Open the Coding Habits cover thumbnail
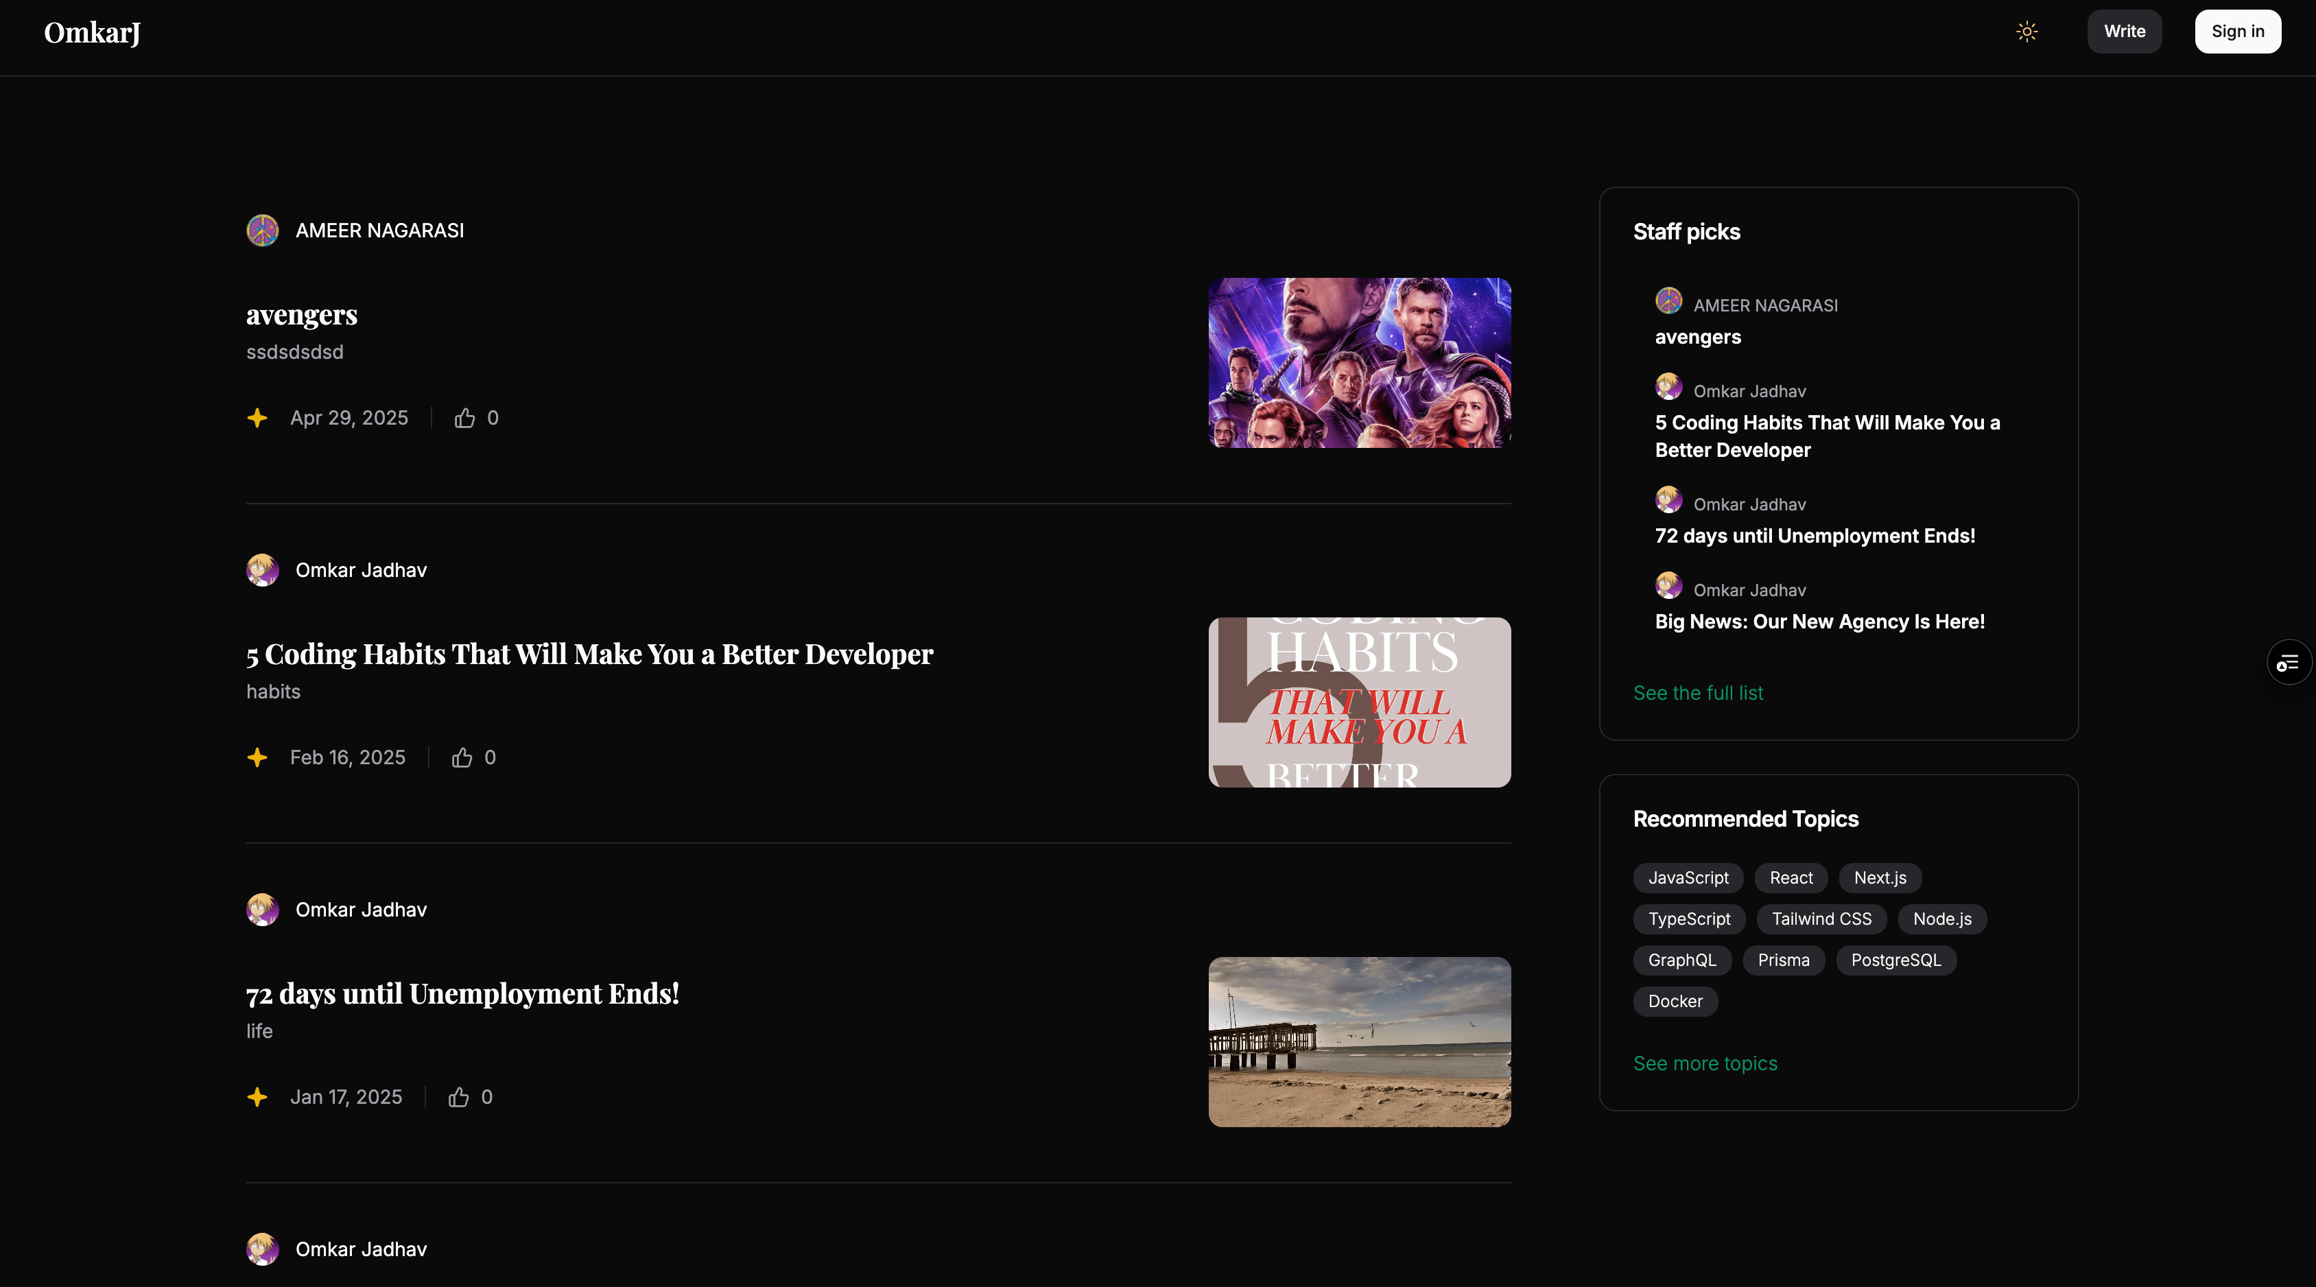Image resolution: width=2316 pixels, height=1287 pixels. pos(1360,702)
